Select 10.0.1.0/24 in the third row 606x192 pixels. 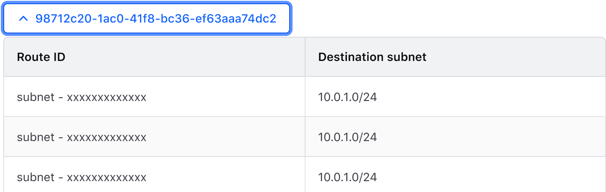pyautogui.click(x=347, y=177)
